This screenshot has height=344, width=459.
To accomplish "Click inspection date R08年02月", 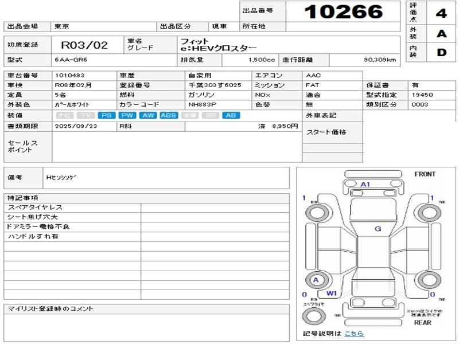I will point(73,85).
